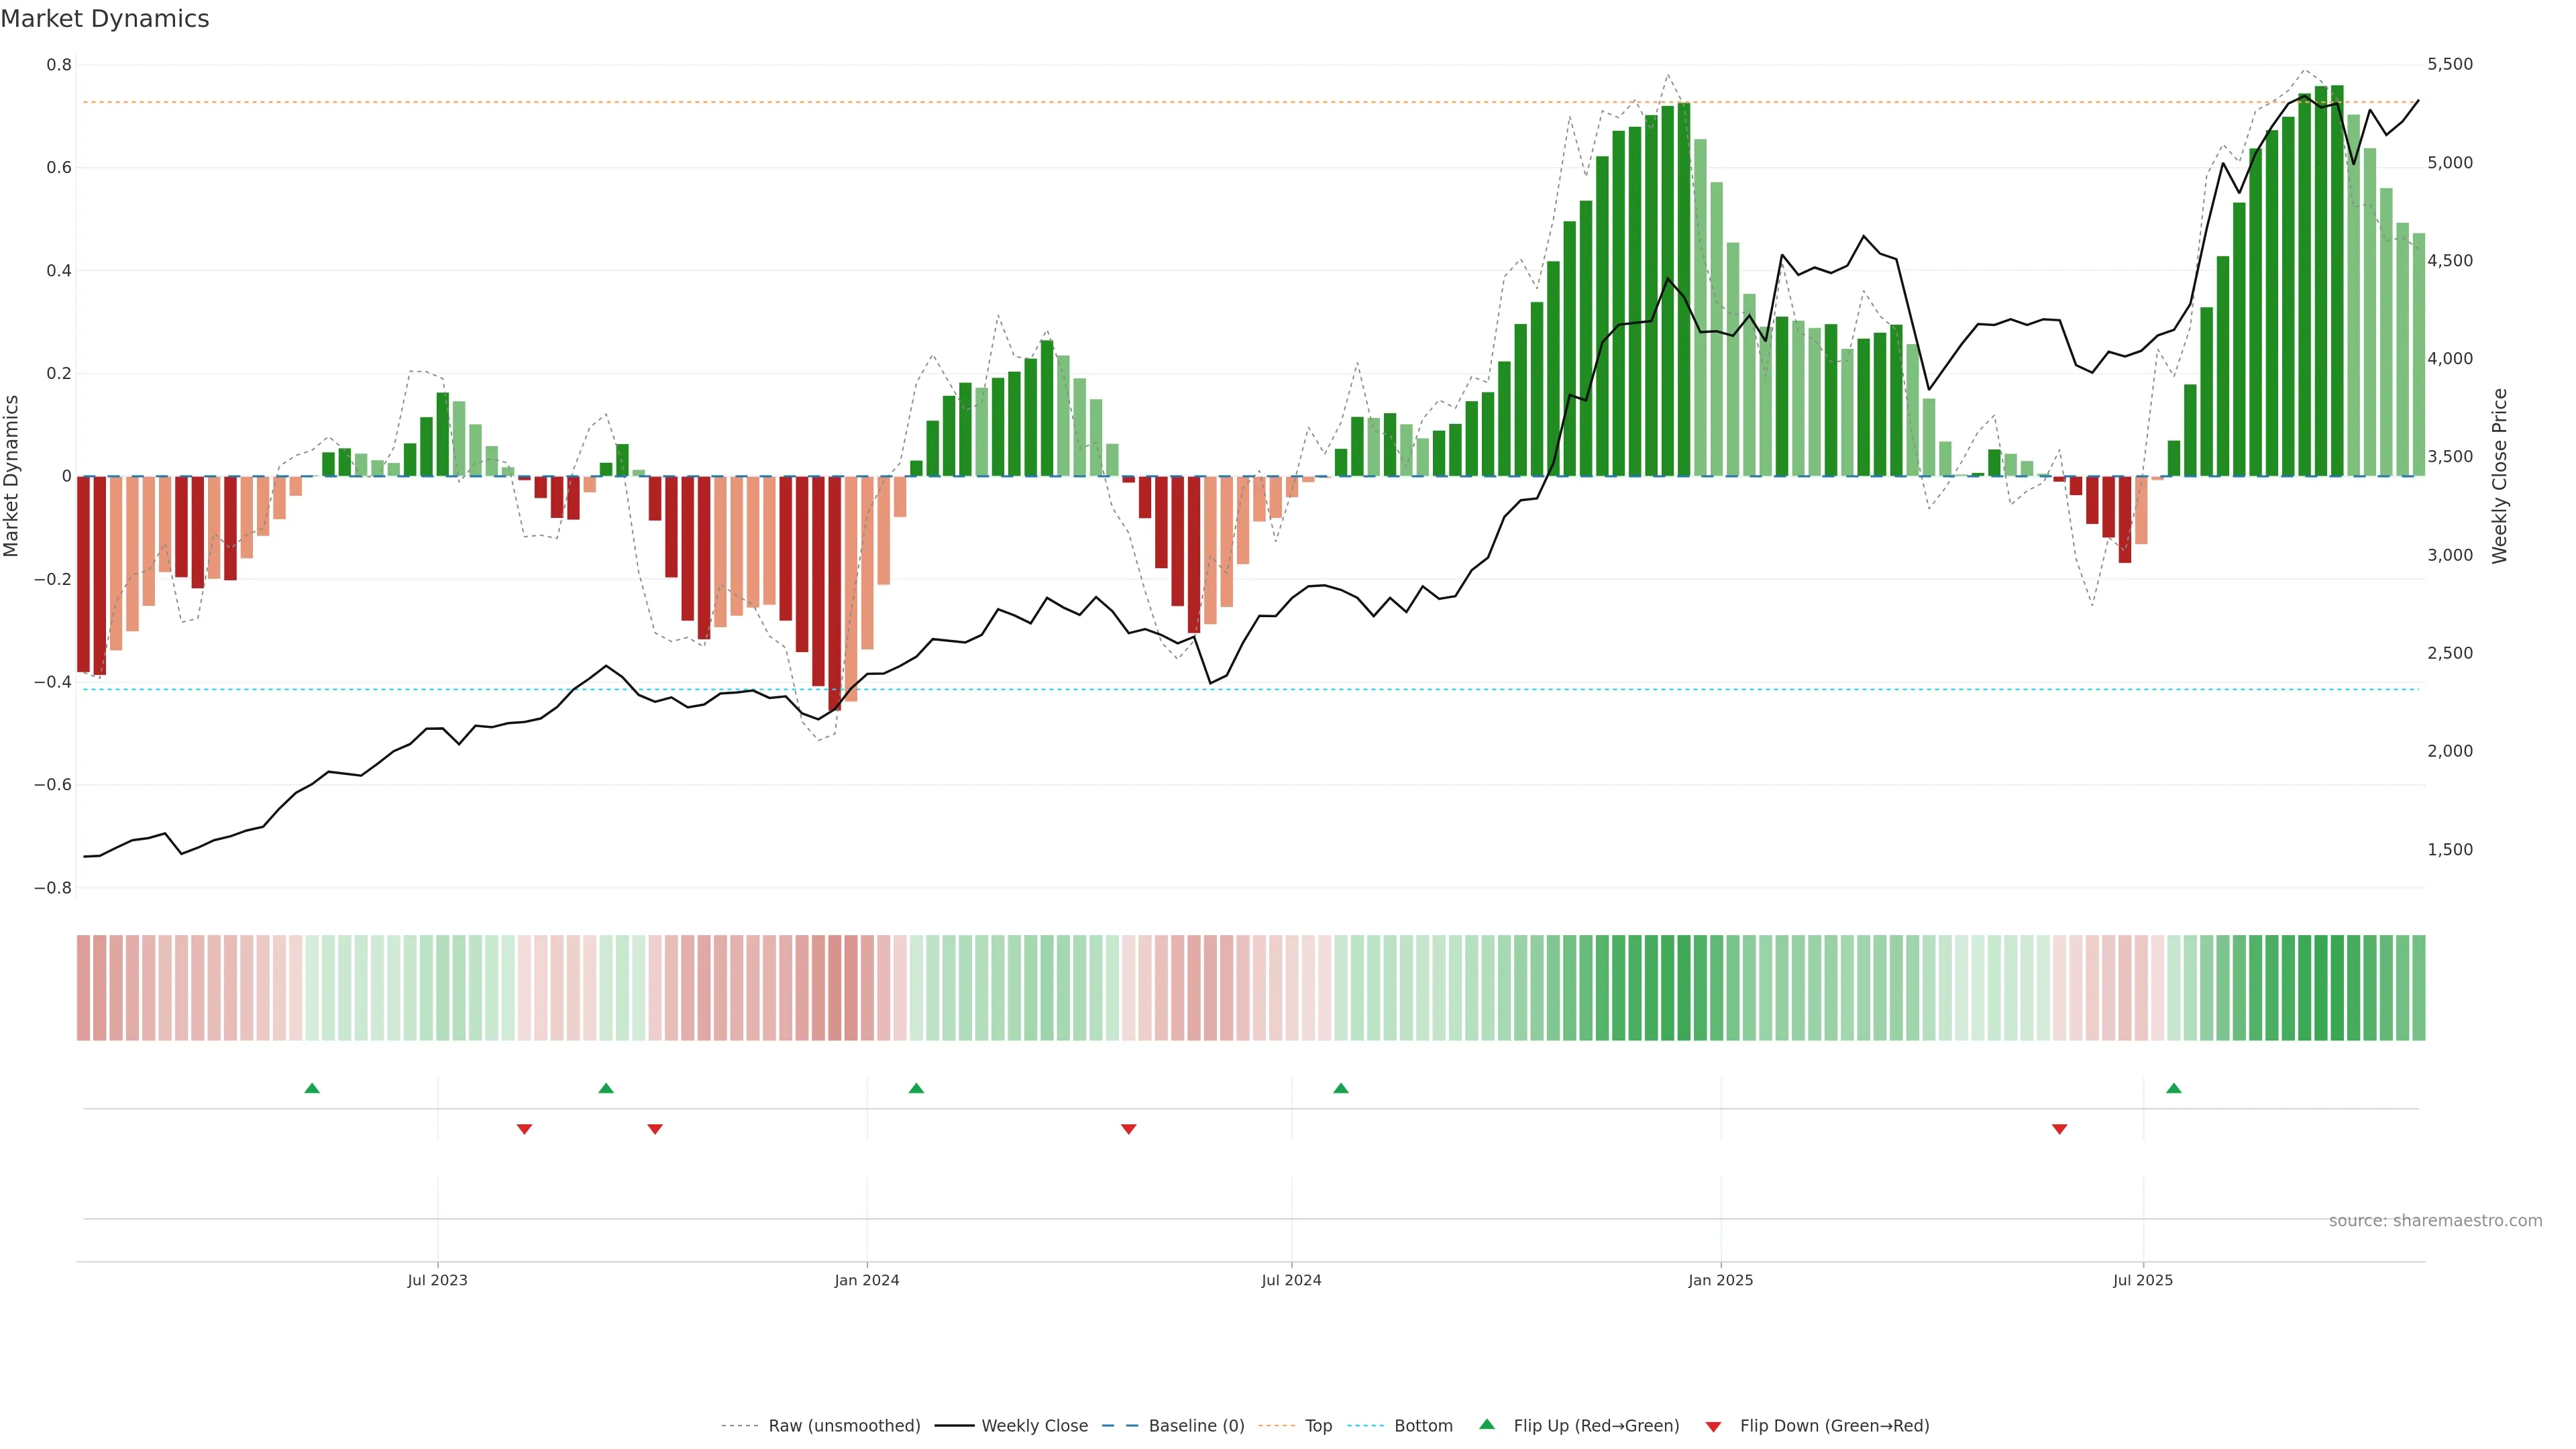Screen dimensions: 2576x1449
Task: Click the rightmost green heatmap strip cell
Action: (2418, 988)
